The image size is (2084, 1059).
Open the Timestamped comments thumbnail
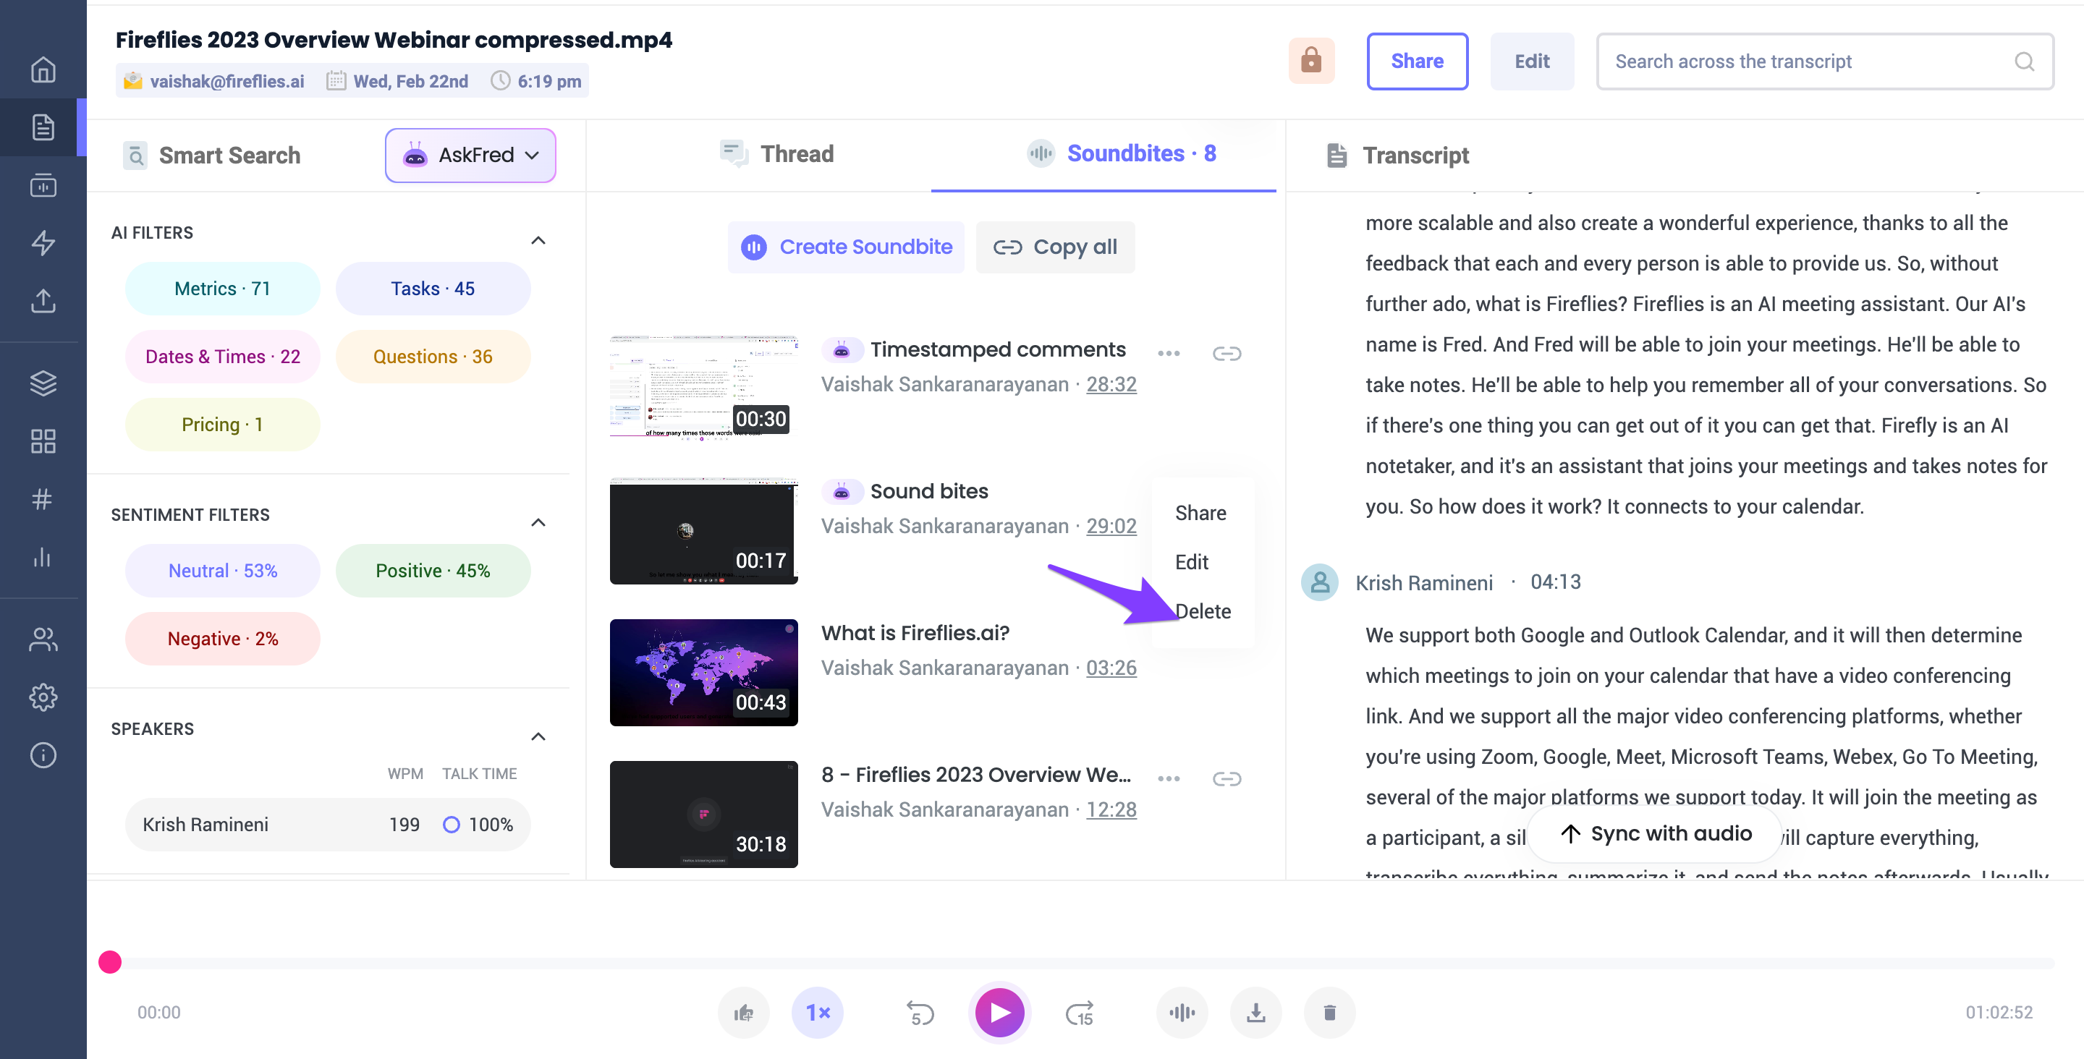[x=704, y=388]
